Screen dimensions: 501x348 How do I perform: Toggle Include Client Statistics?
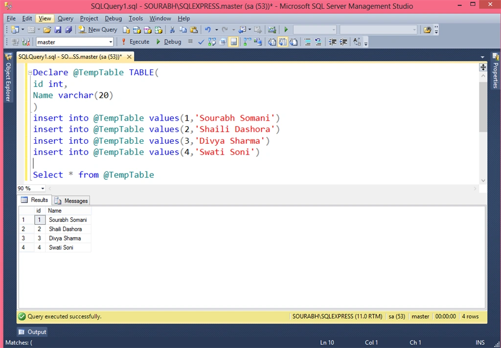click(x=258, y=42)
